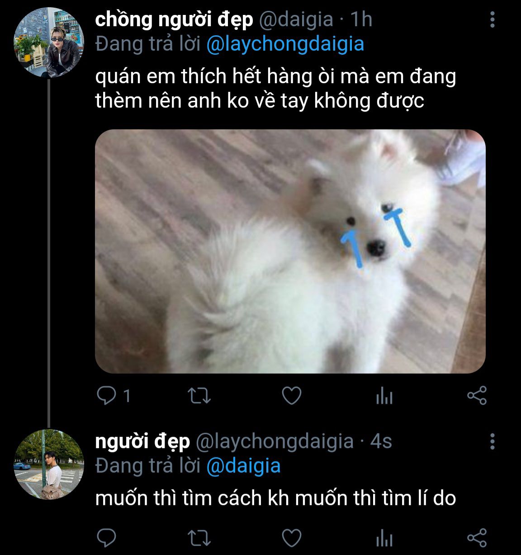
Task: Retweet the reply from laychongdaigia
Action: [x=199, y=538]
